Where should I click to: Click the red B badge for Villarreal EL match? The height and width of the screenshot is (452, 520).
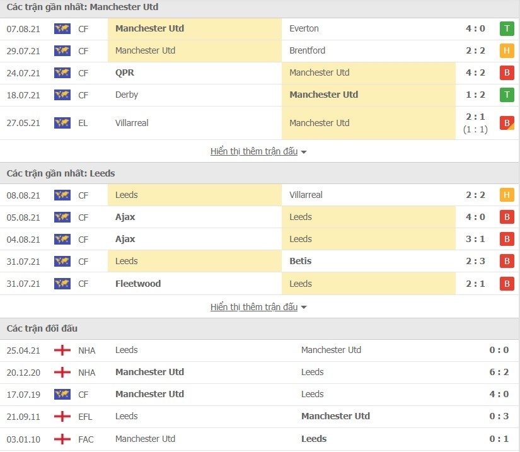click(507, 123)
